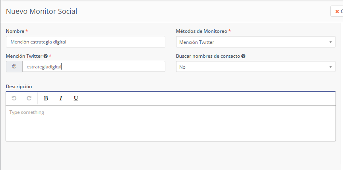Click the Nombre field label
This screenshot has width=343, height=170.
[15, 31]
